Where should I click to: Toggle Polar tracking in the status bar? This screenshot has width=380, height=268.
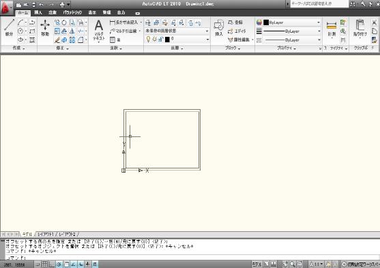[x=59, y=264]
